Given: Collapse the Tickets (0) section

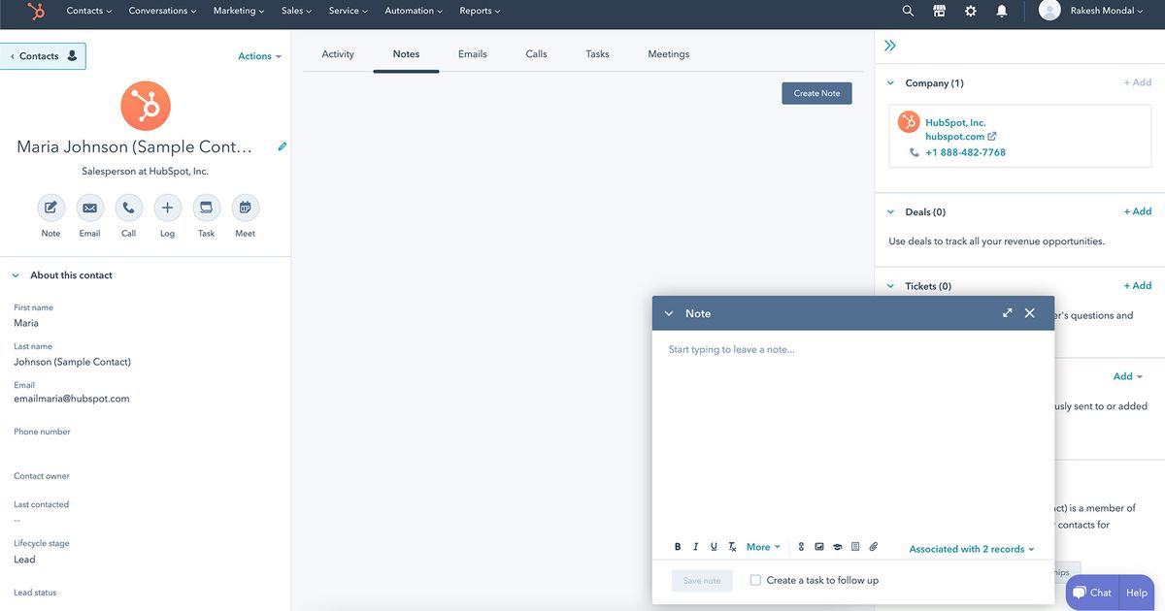Looking at the screenshot, I should 890,286.
